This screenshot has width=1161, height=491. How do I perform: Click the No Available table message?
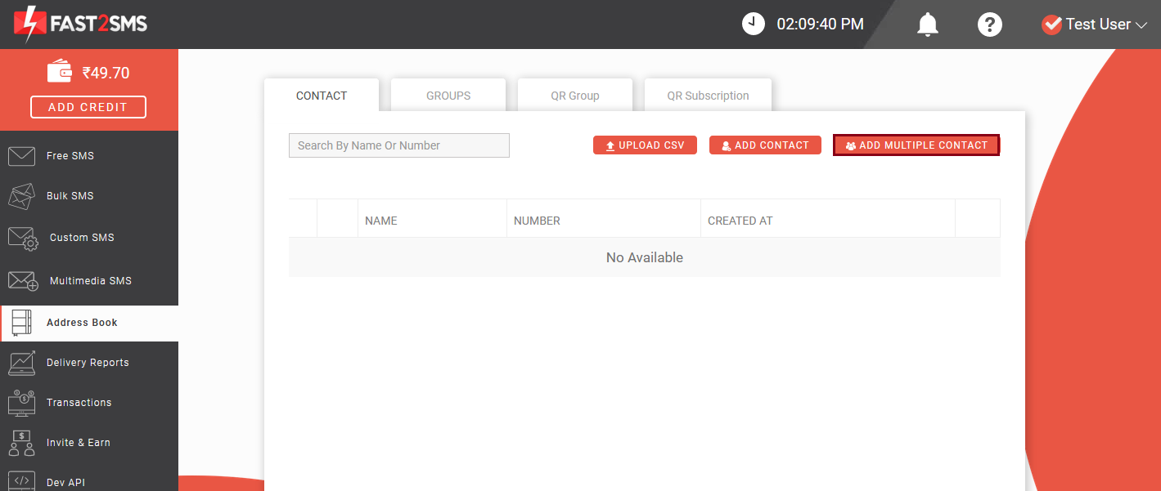click(x=645, y=257)
